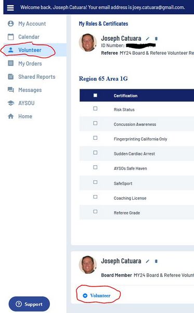Select Volunteer in the sidebar
194x313 pixels.
pos(30,50)
